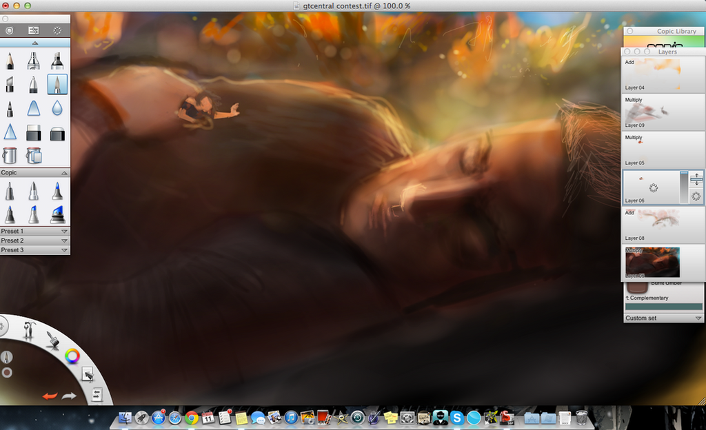Select the Flood Fill paint bucket
This screenshot has width=706, height=430.
click(x=10, y=156)
